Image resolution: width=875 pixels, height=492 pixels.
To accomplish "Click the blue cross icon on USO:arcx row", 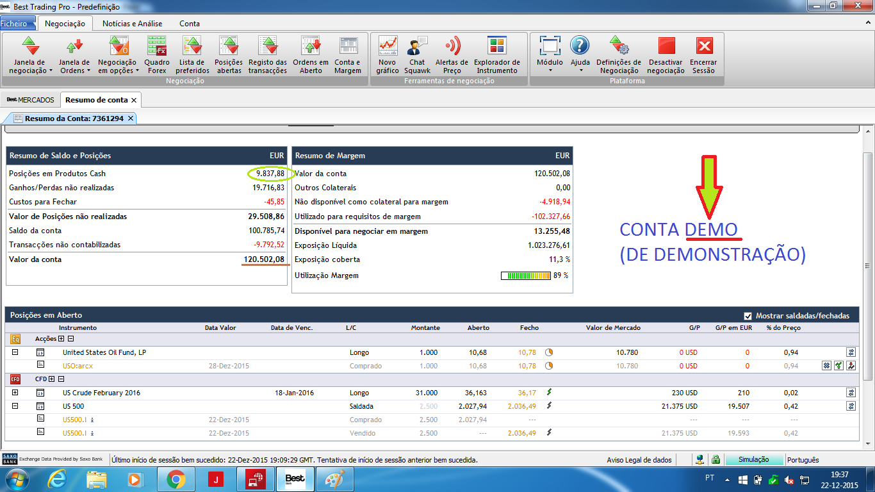I will pyautogui.click(x=827, y=366).
